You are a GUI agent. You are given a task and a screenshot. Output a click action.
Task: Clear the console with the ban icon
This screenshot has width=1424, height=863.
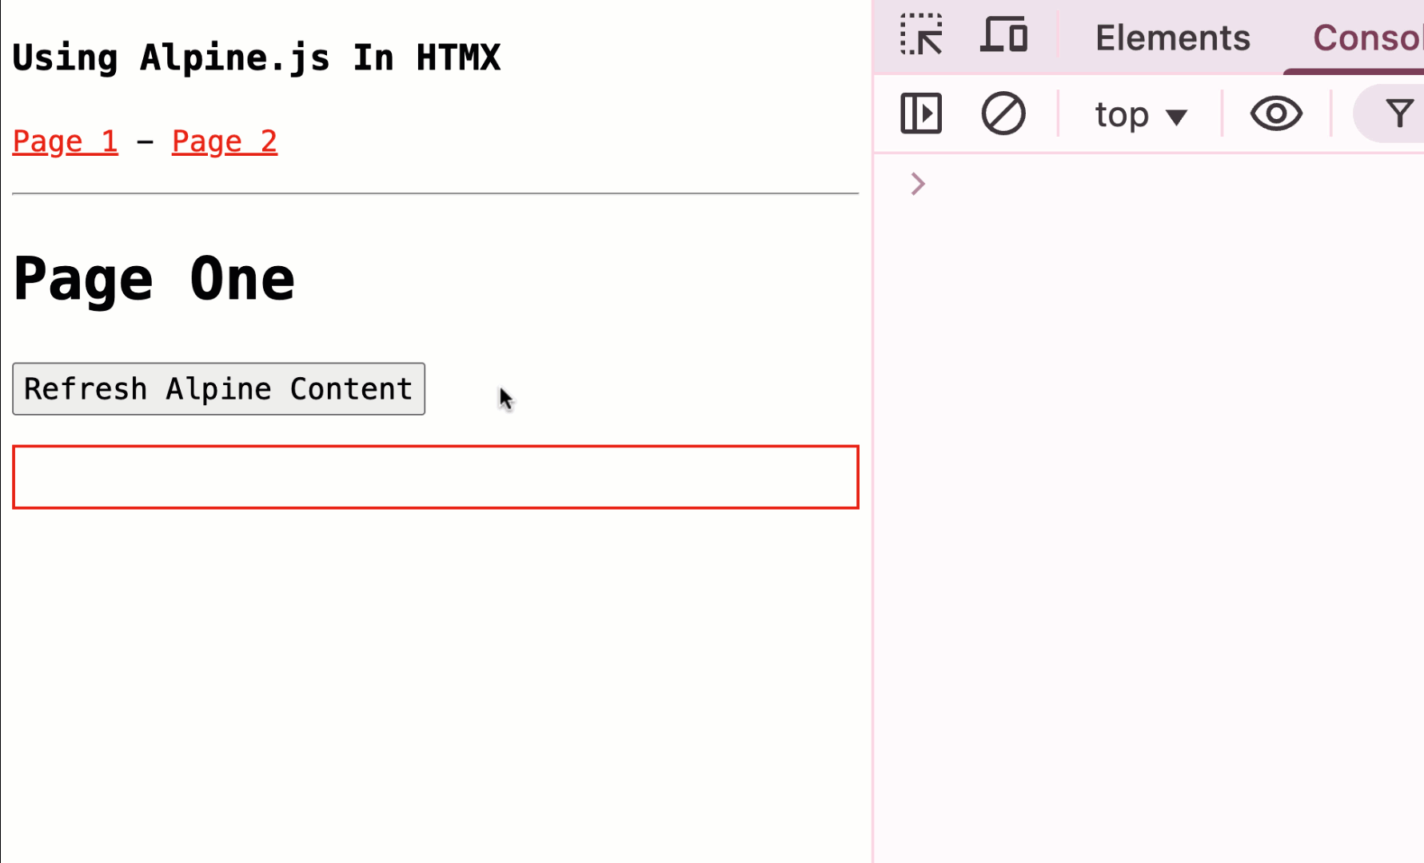point(1003,113)
